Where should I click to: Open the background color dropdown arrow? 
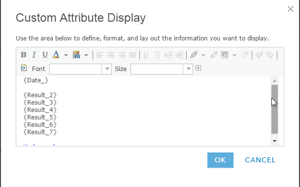point(86,55)
